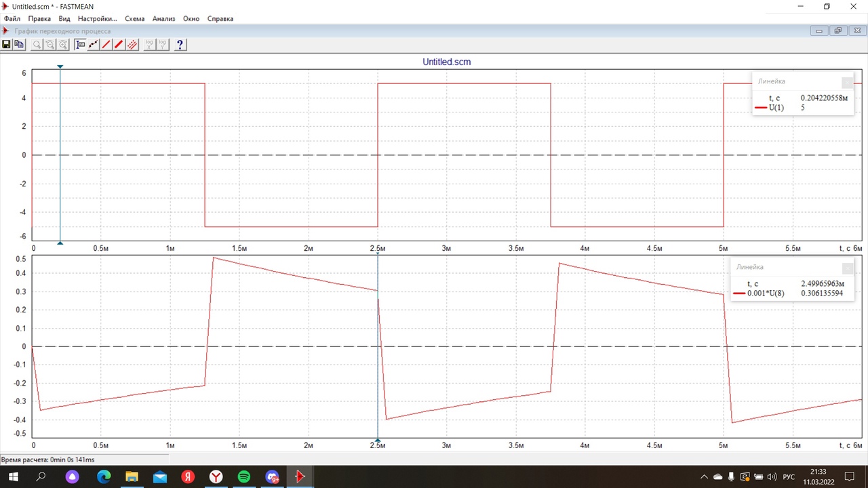Viewport: 868px width, 488px height.
Task: Click the time value 2.49965963м
Action: click(823, 284)
